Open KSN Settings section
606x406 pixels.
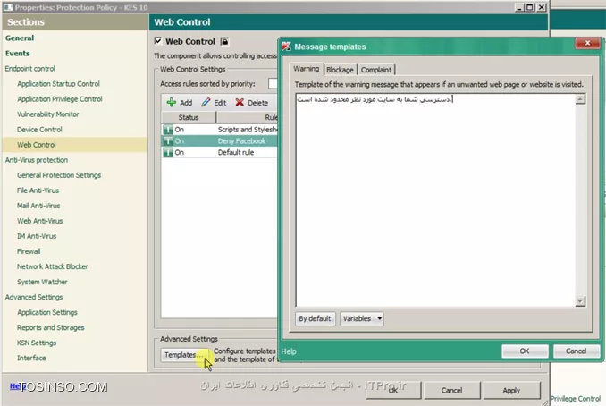[37, 343]
